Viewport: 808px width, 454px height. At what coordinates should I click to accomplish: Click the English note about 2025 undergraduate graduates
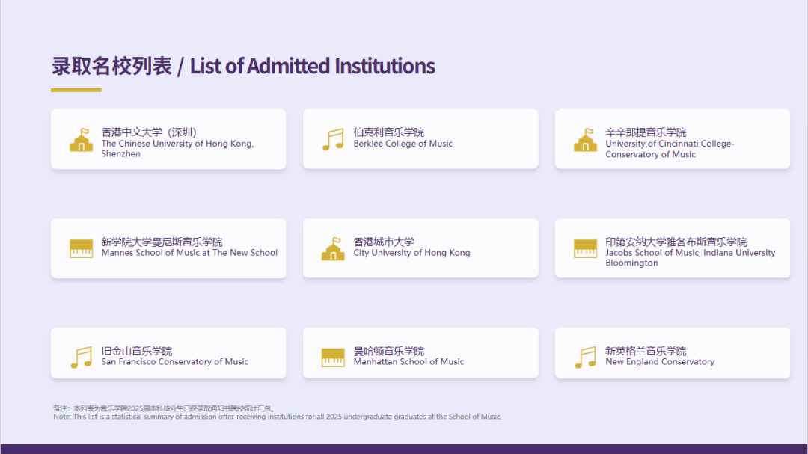click(x=278, y=417)
